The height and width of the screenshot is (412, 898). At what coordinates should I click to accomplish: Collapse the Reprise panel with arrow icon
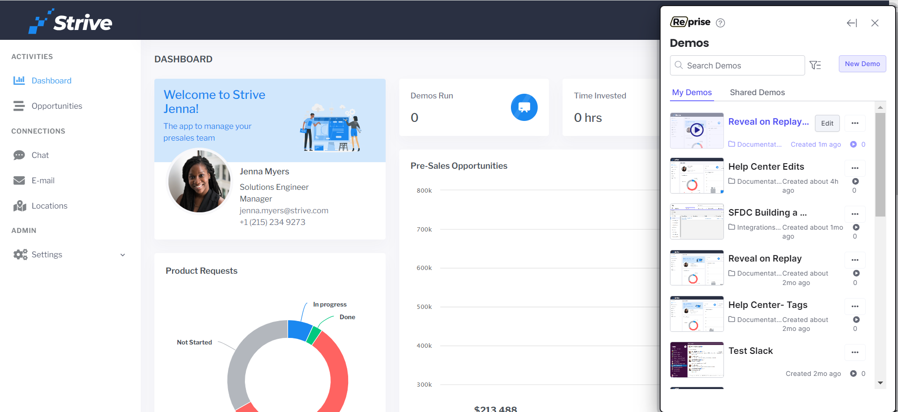[x=852, y=23]
